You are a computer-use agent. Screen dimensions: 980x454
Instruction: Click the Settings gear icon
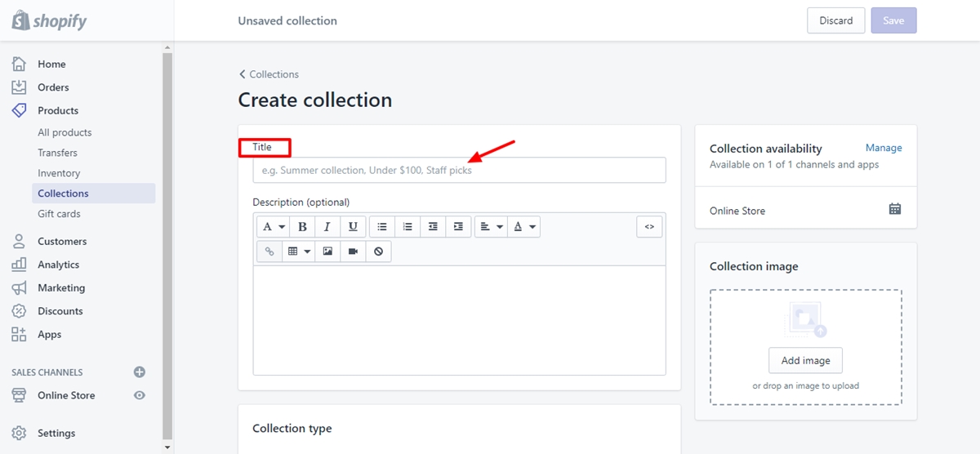pos(19,433)
